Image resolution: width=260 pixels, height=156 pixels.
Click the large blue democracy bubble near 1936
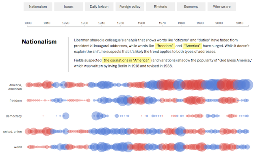click(96, 116)
